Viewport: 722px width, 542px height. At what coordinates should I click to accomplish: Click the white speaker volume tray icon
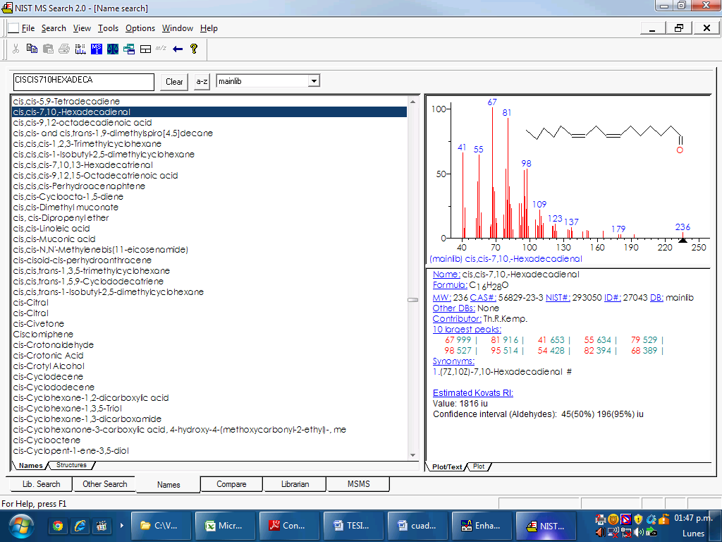coord(639,532)
